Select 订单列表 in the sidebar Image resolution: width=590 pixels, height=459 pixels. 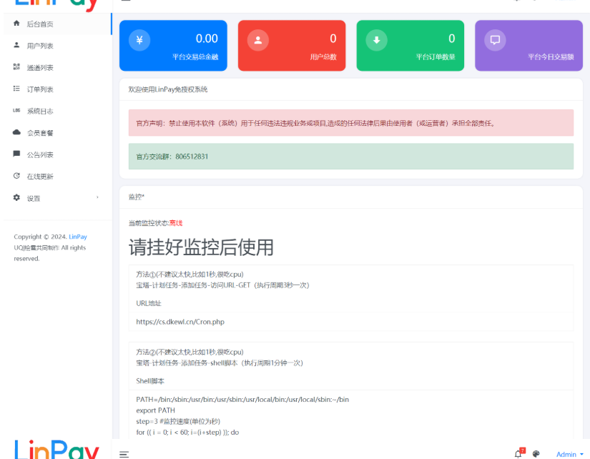(x=41, y=89)
